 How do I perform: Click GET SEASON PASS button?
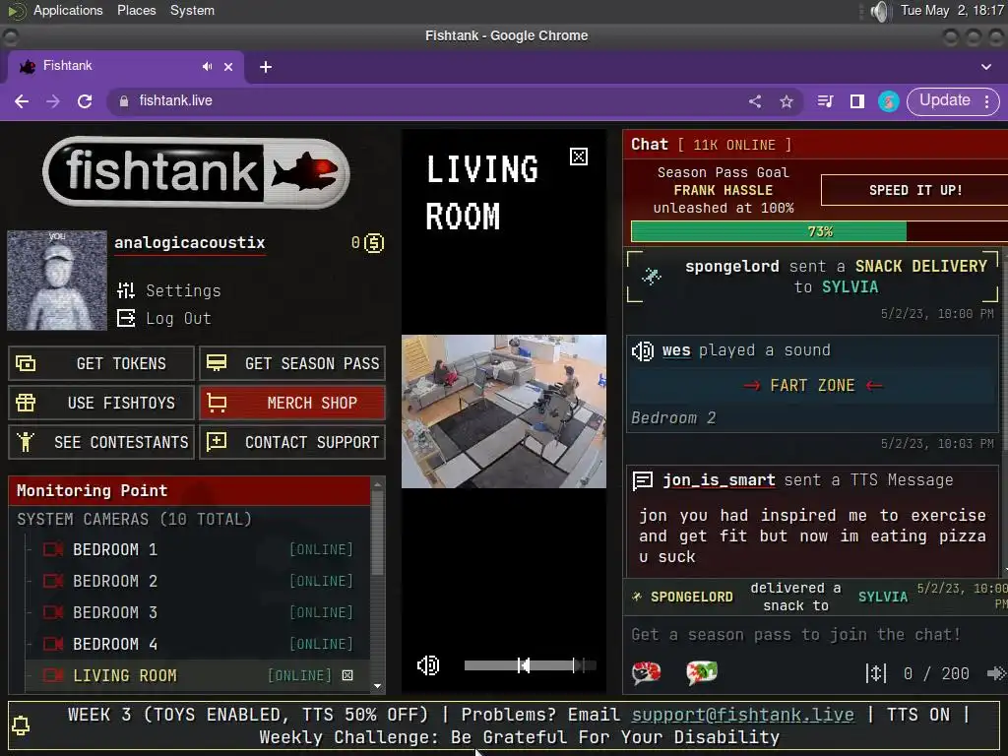pos(292,363)
